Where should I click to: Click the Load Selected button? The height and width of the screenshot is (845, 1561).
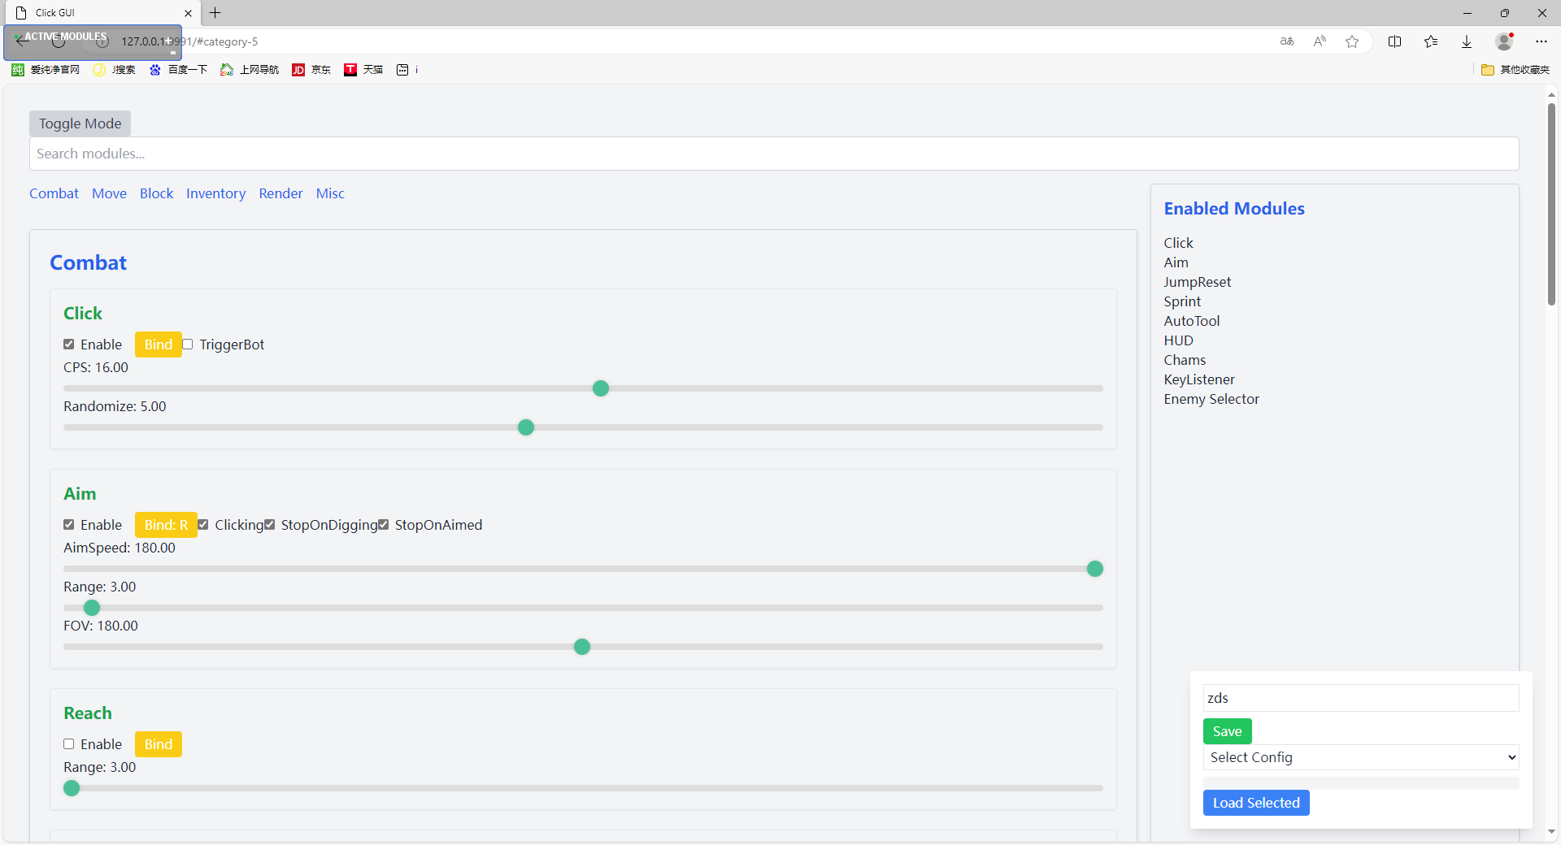[x=1256, y=803]
